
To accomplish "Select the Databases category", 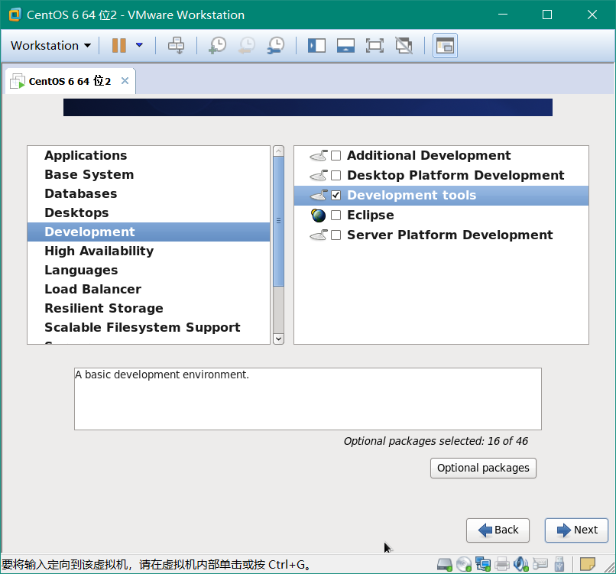I will pos(80,194).
